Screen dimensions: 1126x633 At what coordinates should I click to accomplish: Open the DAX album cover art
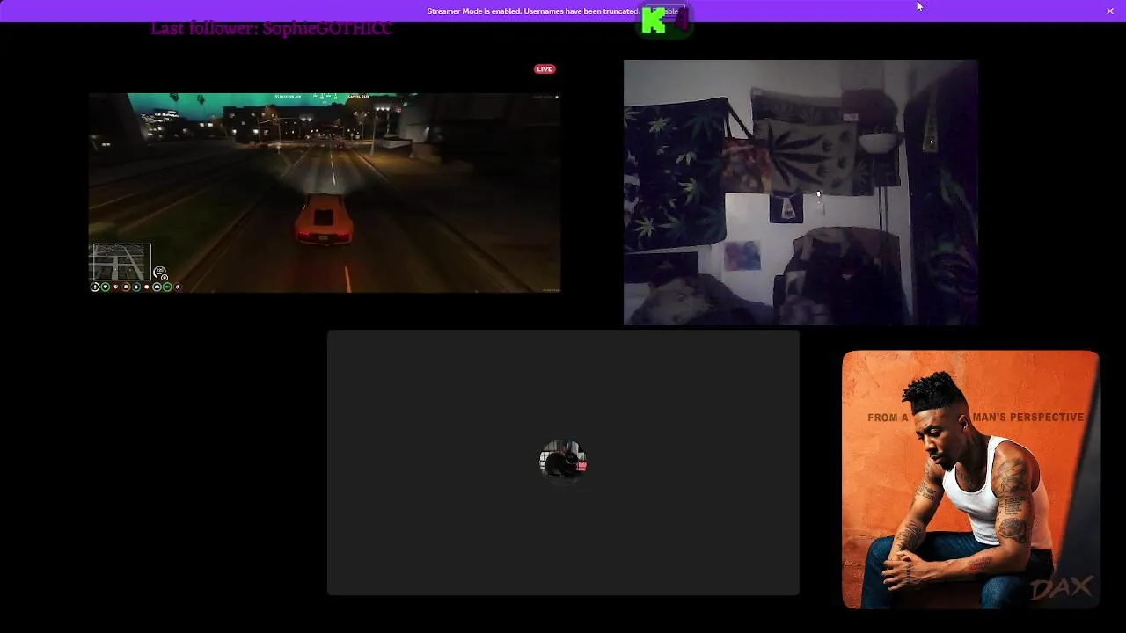[970, 479]
